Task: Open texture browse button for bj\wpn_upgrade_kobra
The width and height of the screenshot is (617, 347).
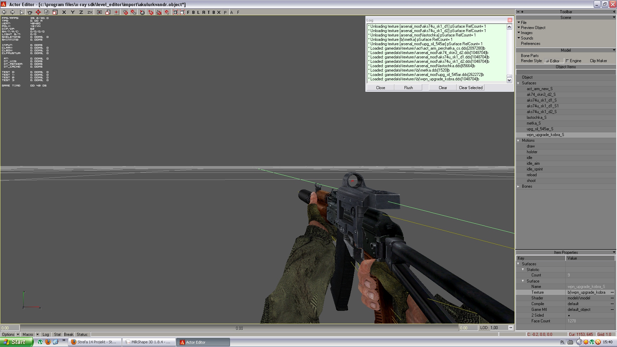Action: tap(612, 292)
